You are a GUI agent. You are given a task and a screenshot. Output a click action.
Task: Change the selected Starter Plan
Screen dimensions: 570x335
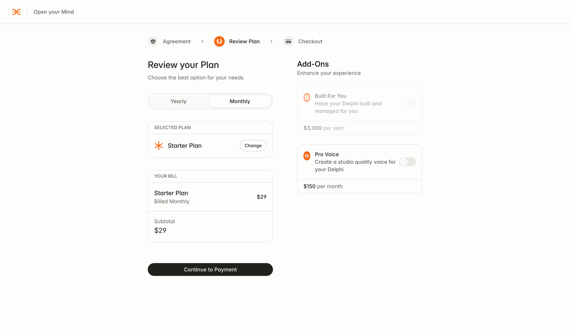tap(253, 146)
